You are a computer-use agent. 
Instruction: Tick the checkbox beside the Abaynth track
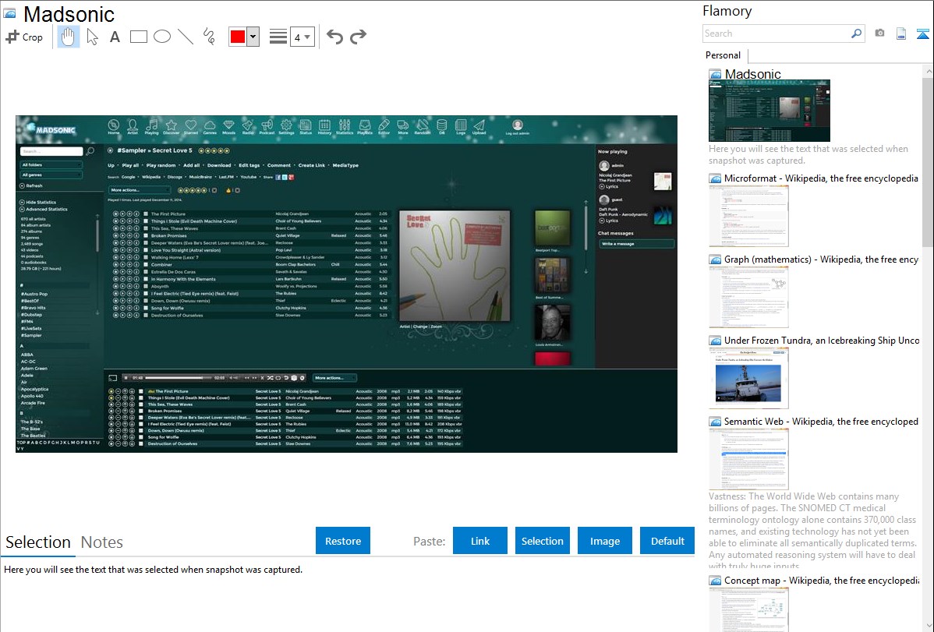click(145, 287)
